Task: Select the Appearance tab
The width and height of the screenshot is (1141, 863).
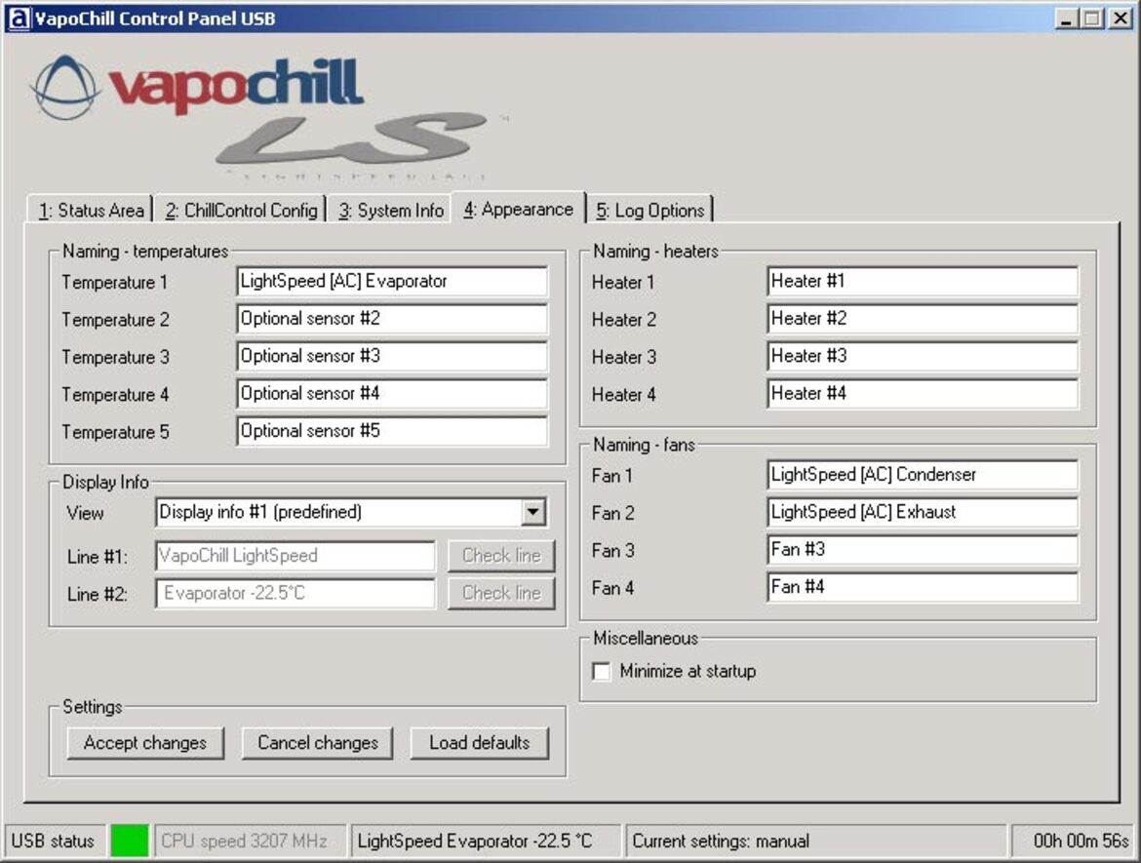Action: pos(518,209)
